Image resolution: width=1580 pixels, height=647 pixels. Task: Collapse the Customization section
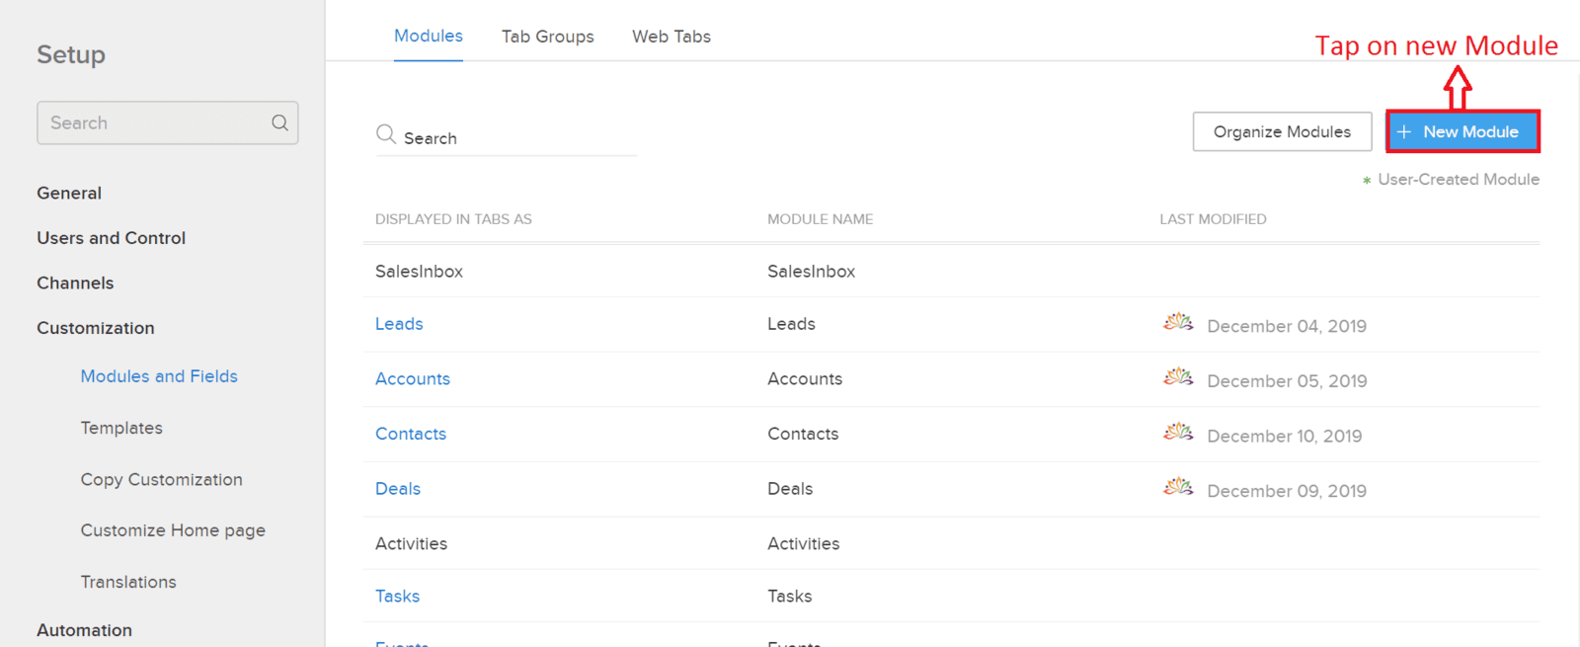(x=96, y=328)
